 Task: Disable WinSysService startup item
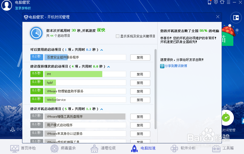140,100
